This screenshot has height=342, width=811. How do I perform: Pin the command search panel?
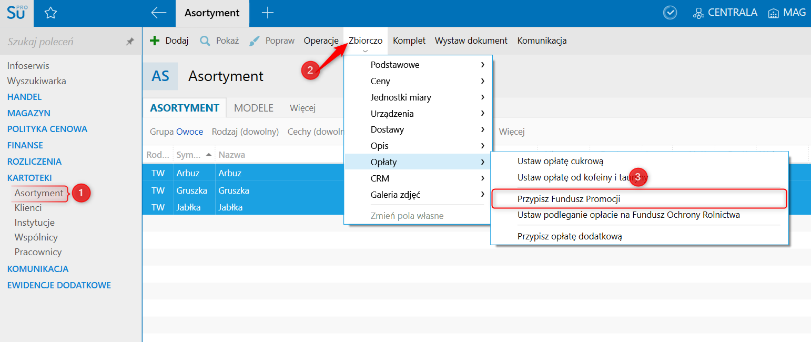point(130,42)
